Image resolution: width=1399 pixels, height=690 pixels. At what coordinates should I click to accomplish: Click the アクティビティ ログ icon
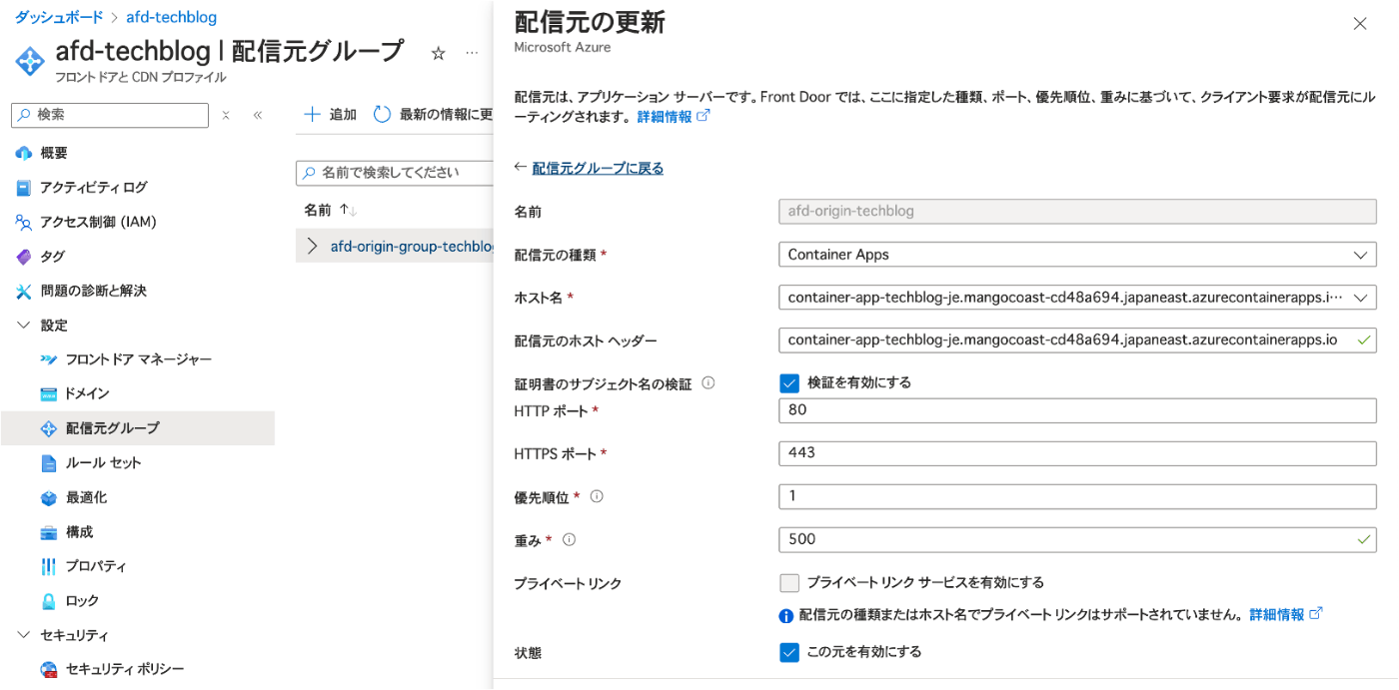(24, 188)
